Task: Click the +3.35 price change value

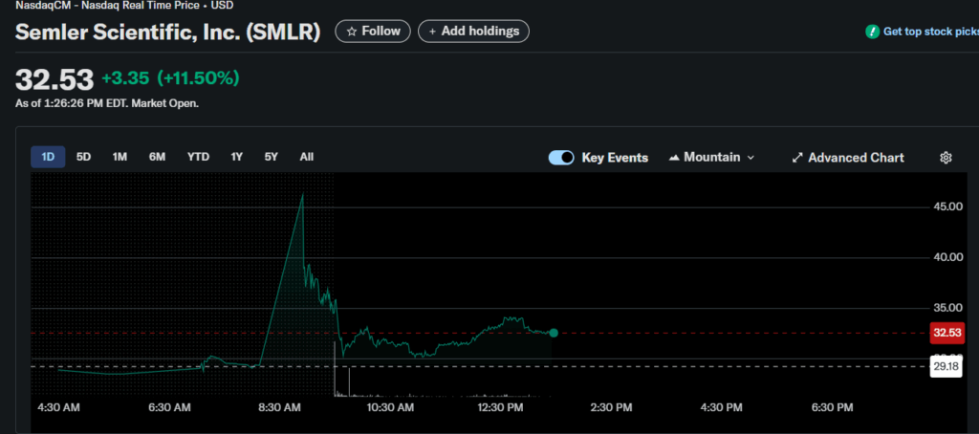Action: tap(123, 78)
